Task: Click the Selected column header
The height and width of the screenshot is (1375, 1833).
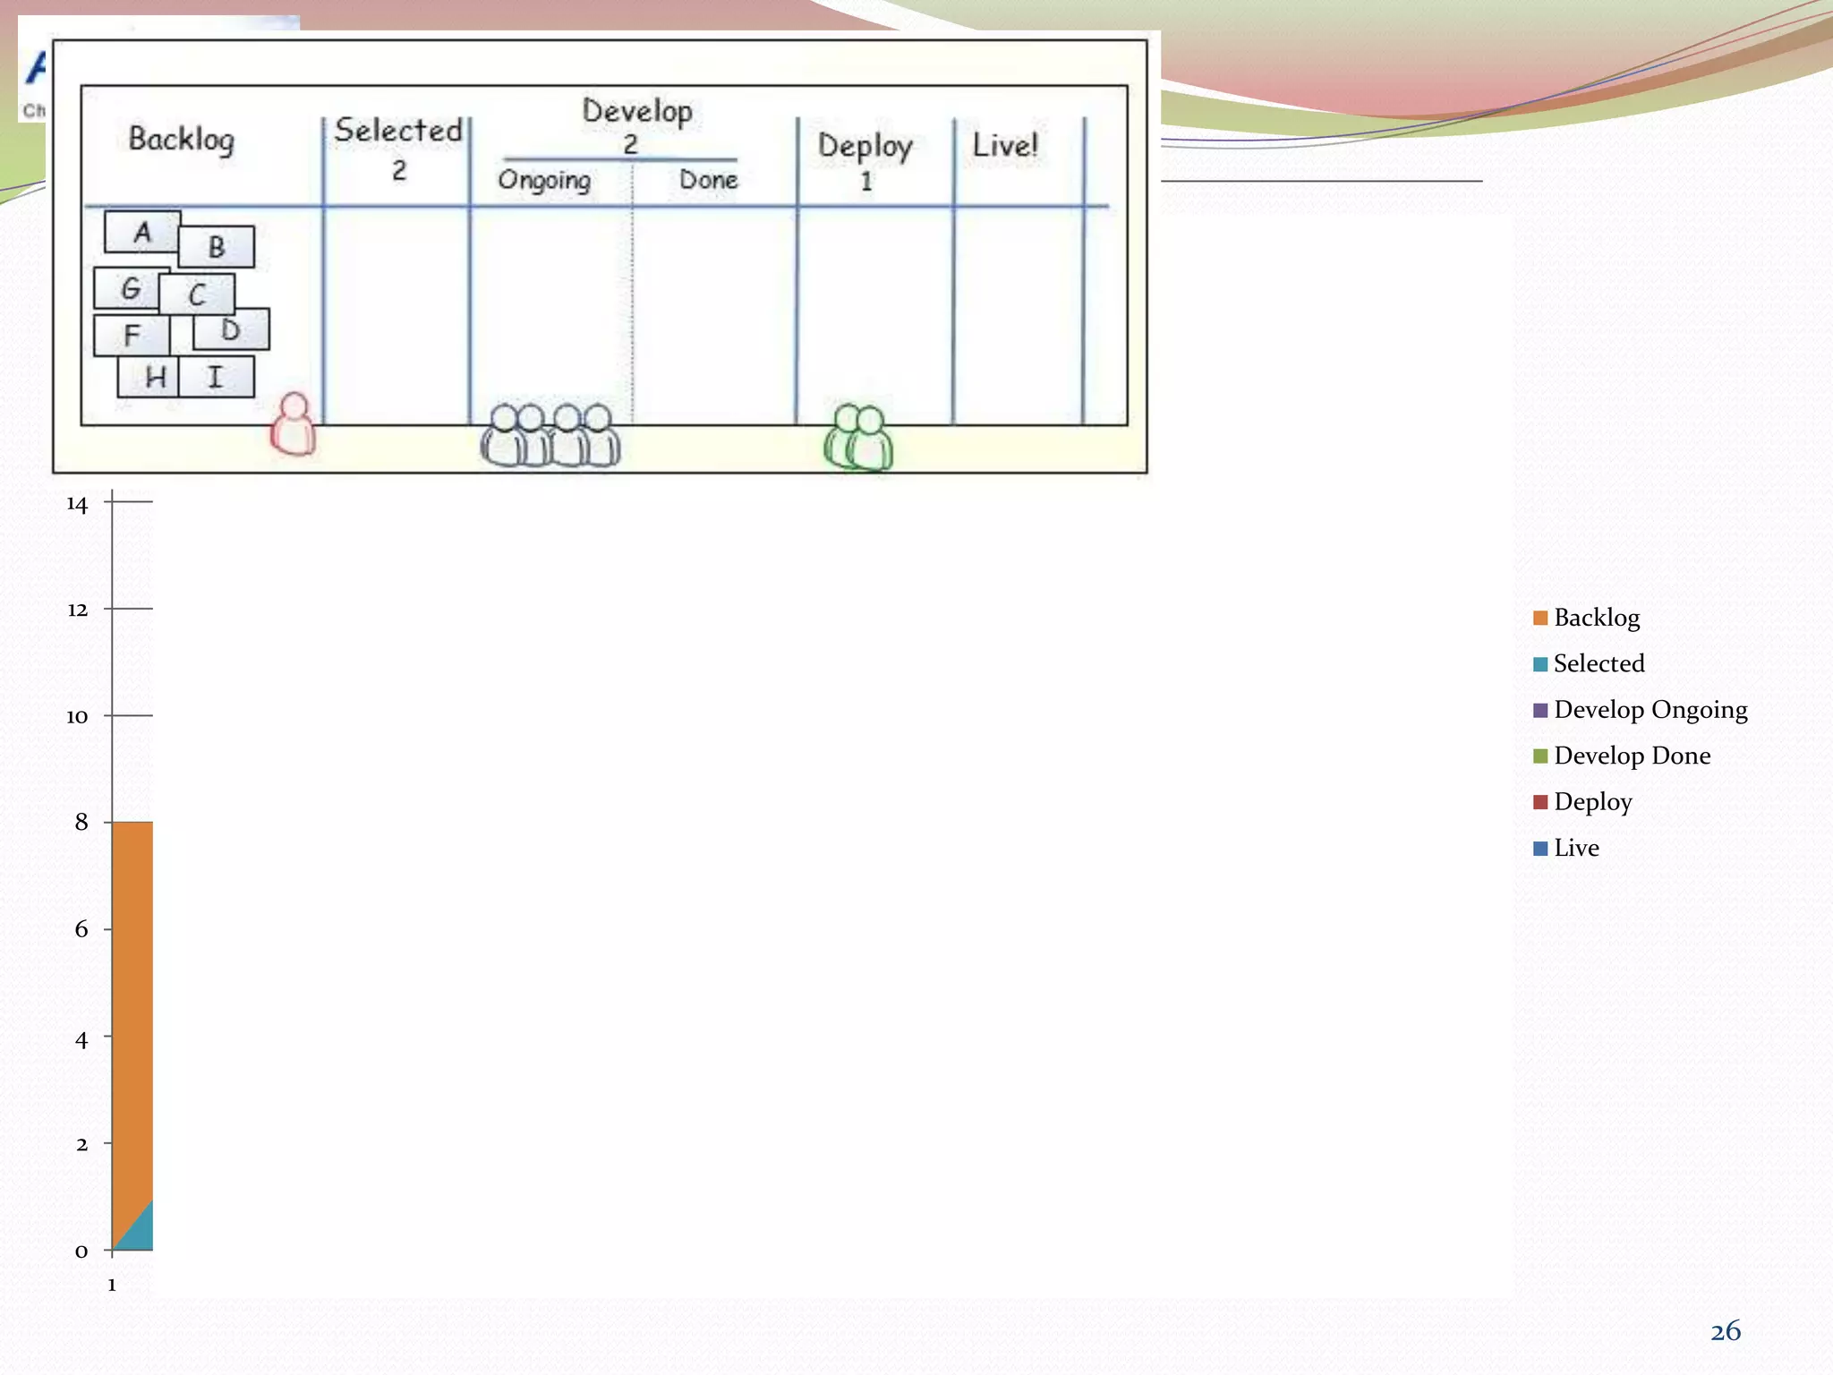Action: pyautogui.click(x=398, y=131)
